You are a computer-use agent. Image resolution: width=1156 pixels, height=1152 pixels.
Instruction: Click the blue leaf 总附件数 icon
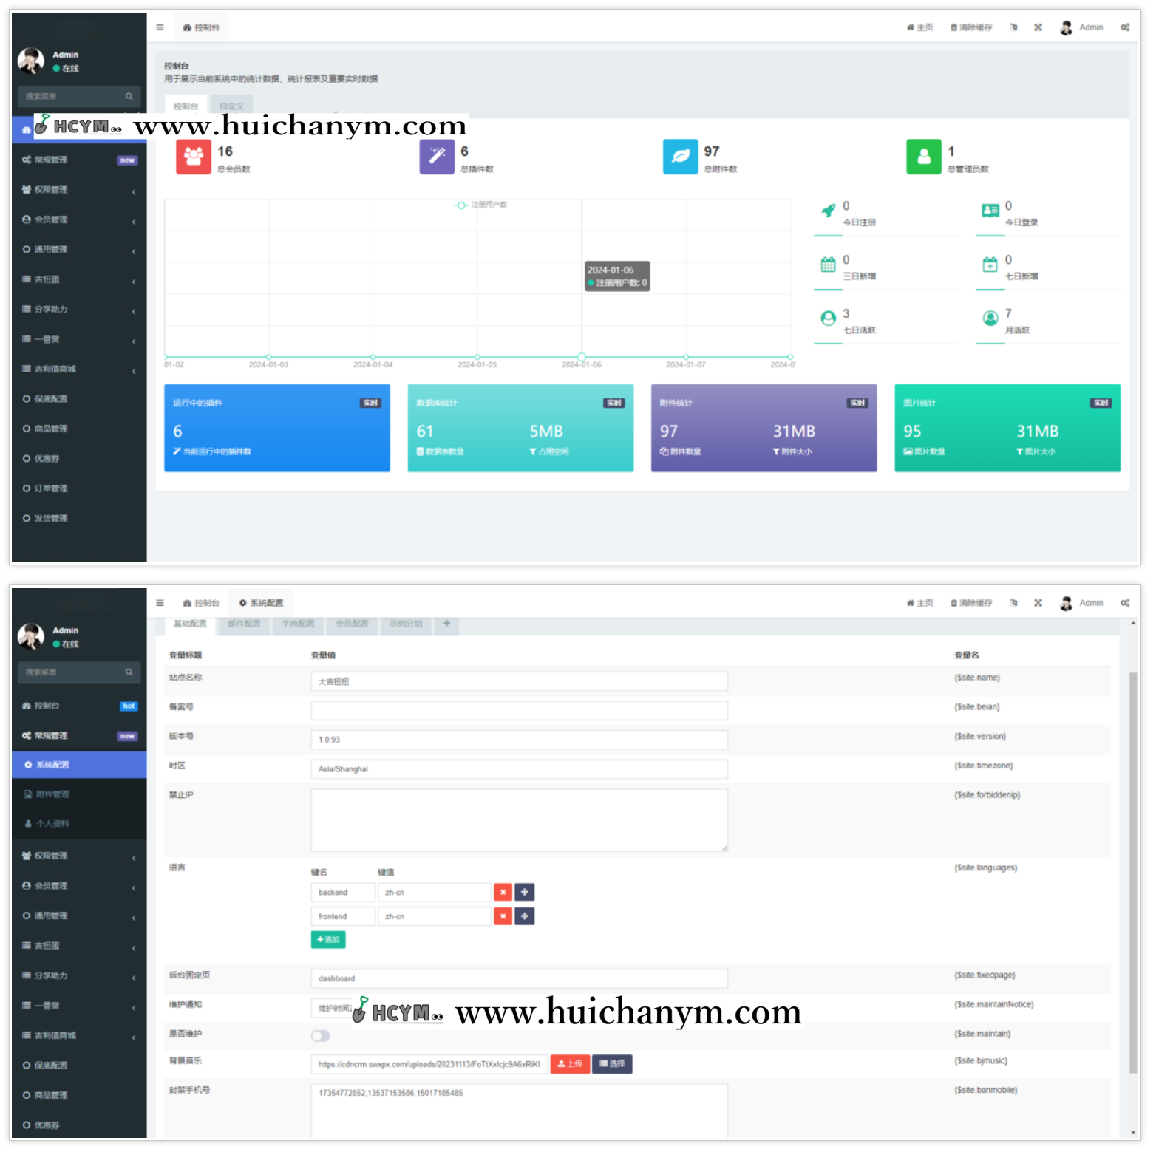(x=680, y=157)
